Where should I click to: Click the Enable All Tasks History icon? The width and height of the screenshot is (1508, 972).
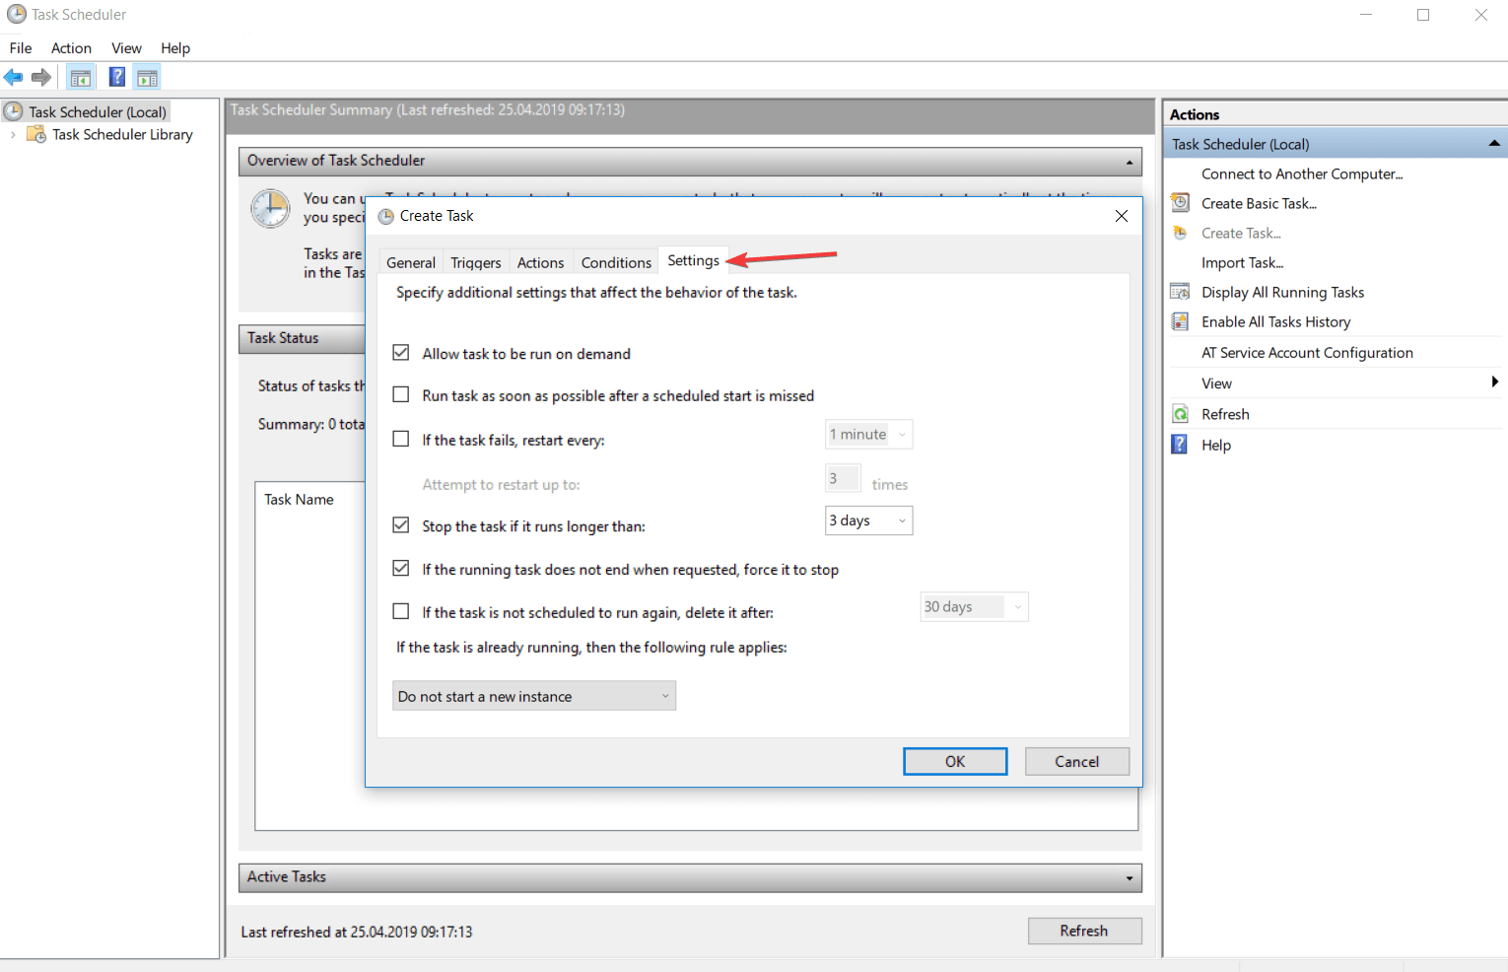tap(1180, 321)
